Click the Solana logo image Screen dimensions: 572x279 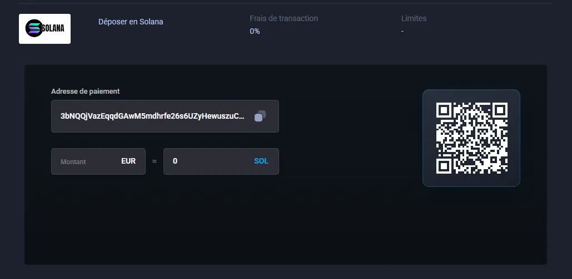(x=45, y=29)
